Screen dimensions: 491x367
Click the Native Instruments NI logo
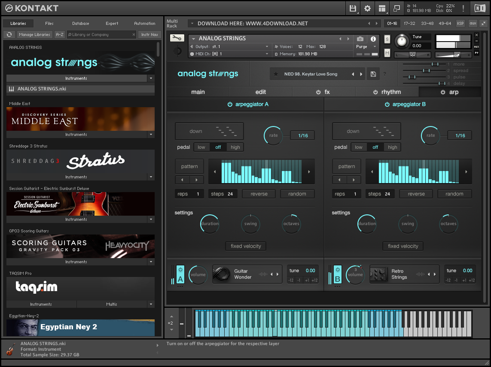(480, 9)
